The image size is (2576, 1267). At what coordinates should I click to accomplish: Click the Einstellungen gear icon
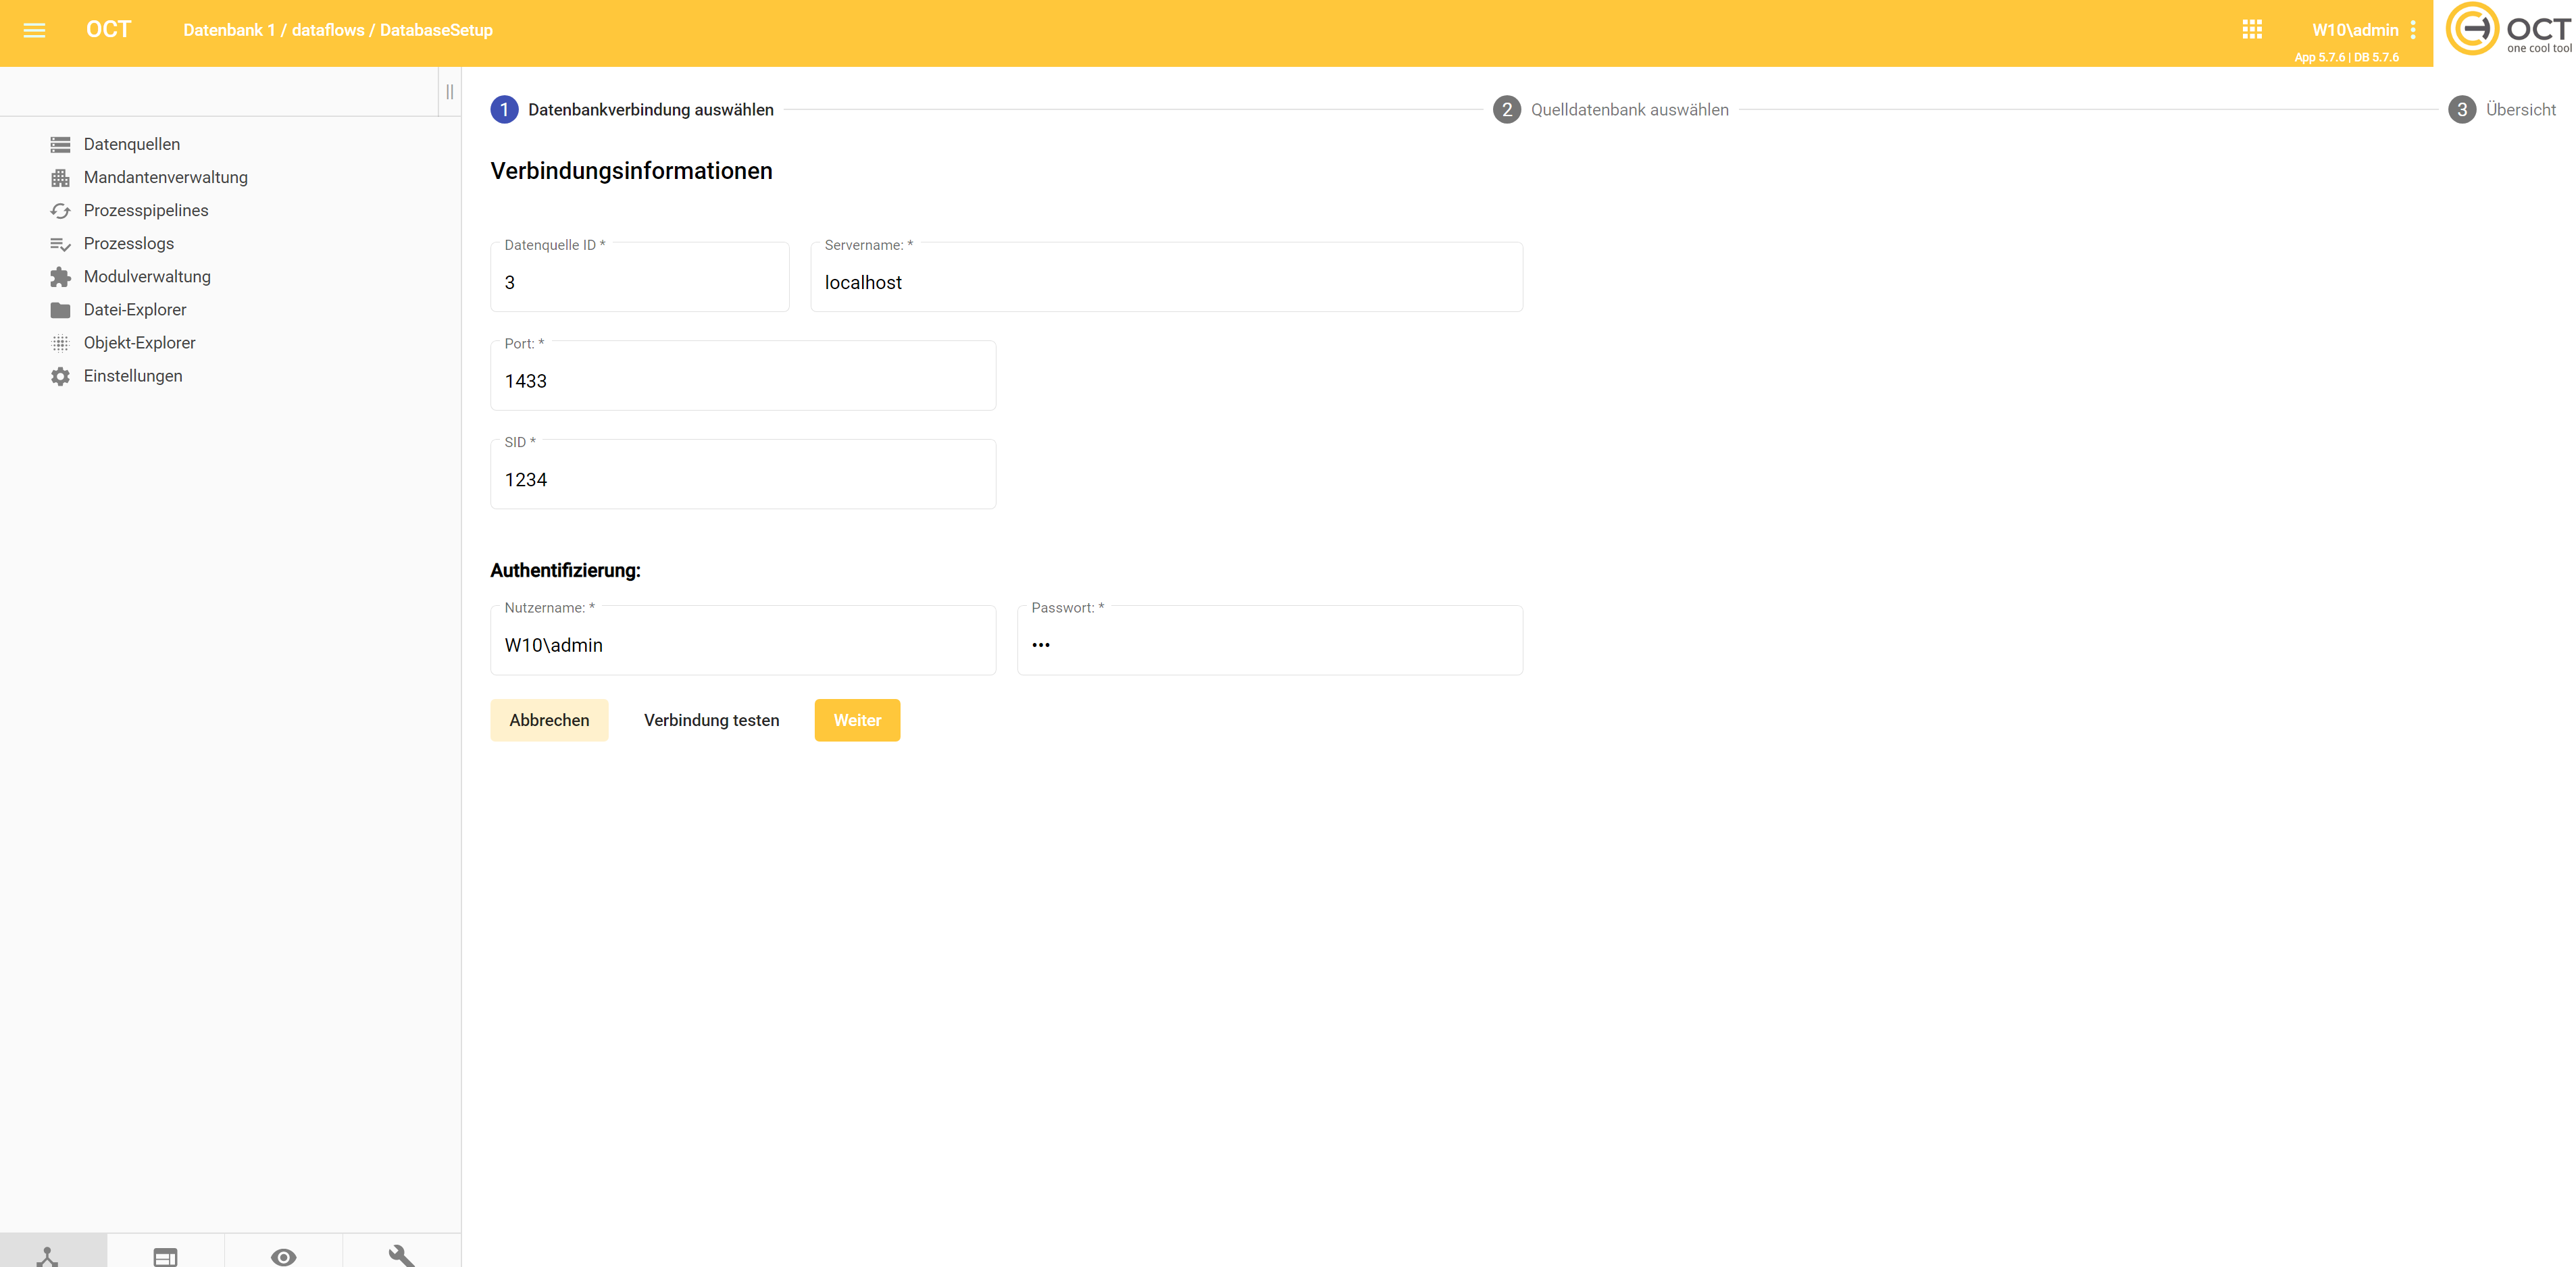(60, 376)
